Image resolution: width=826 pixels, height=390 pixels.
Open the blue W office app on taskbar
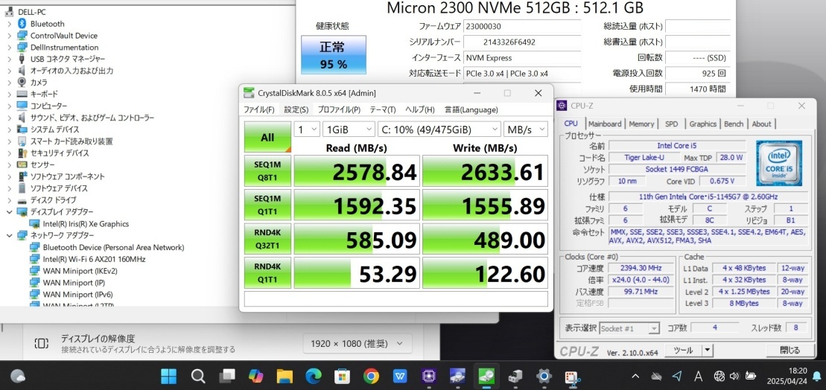[x=400, y=377]
